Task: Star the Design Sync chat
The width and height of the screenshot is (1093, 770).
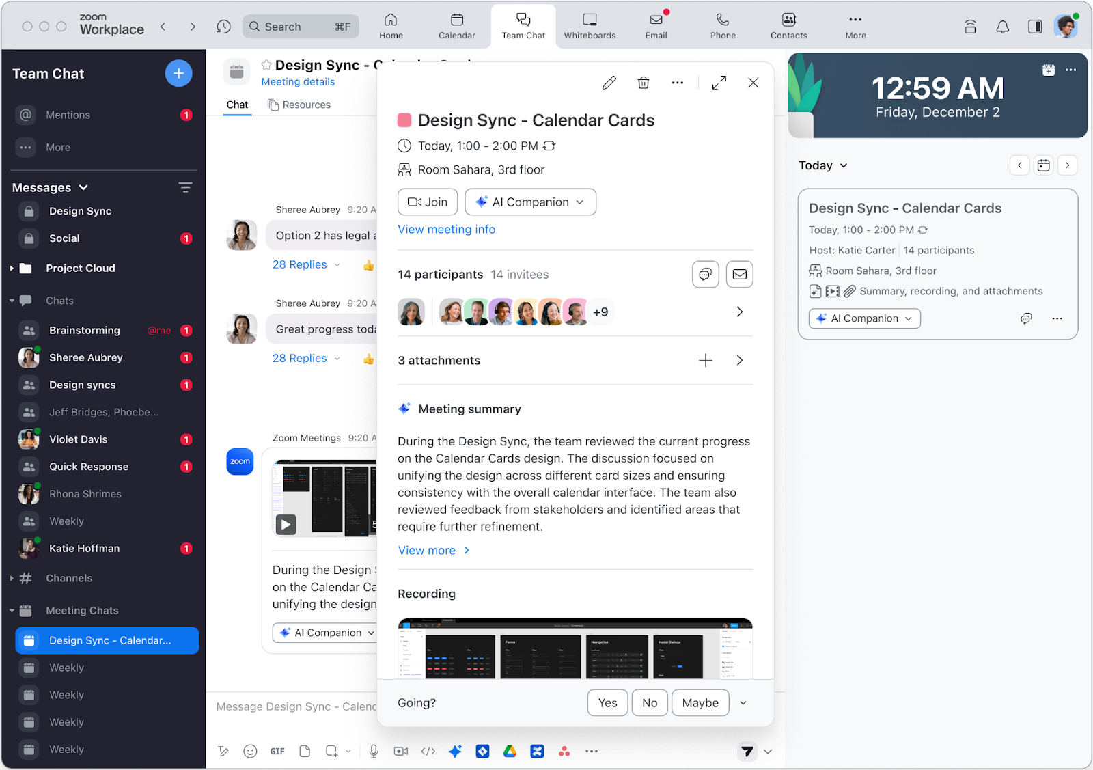Action: tap(266, 65)
